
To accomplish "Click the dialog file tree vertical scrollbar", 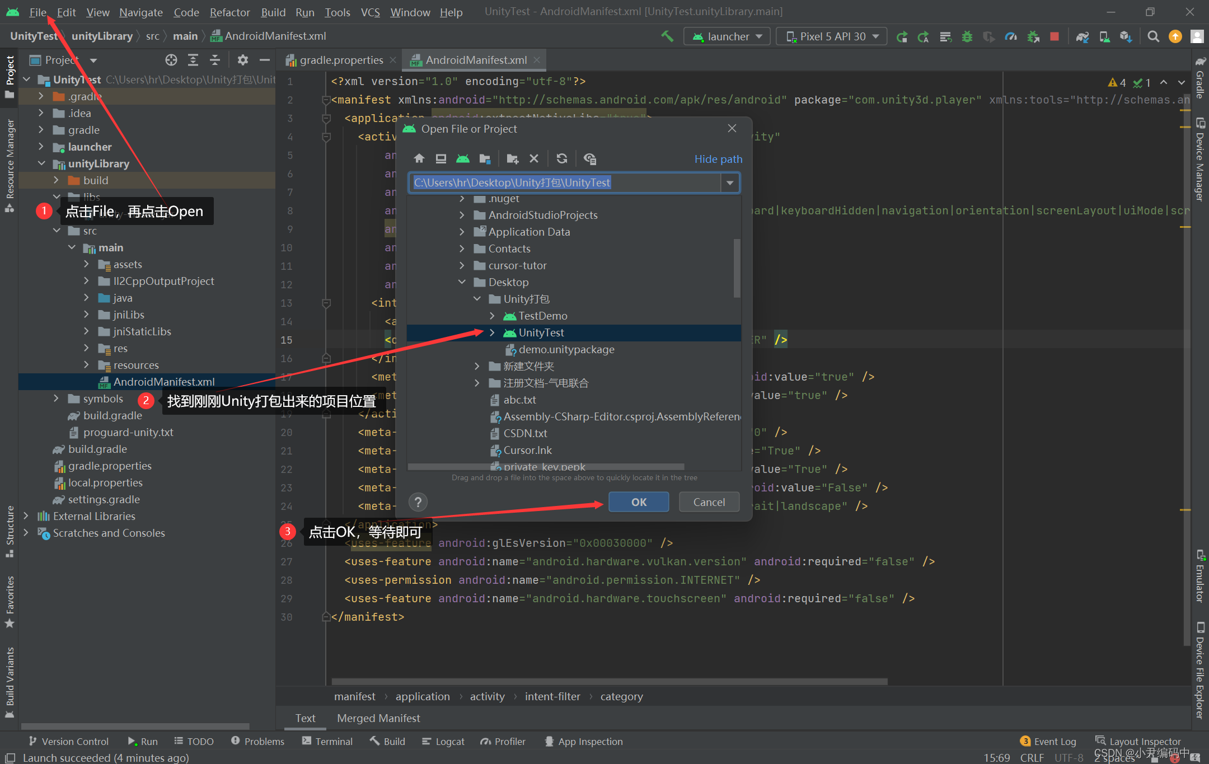I will (737, 268).
